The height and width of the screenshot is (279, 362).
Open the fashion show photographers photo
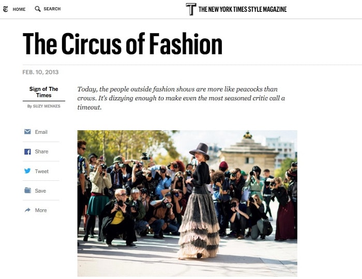[x=187, y=203]
